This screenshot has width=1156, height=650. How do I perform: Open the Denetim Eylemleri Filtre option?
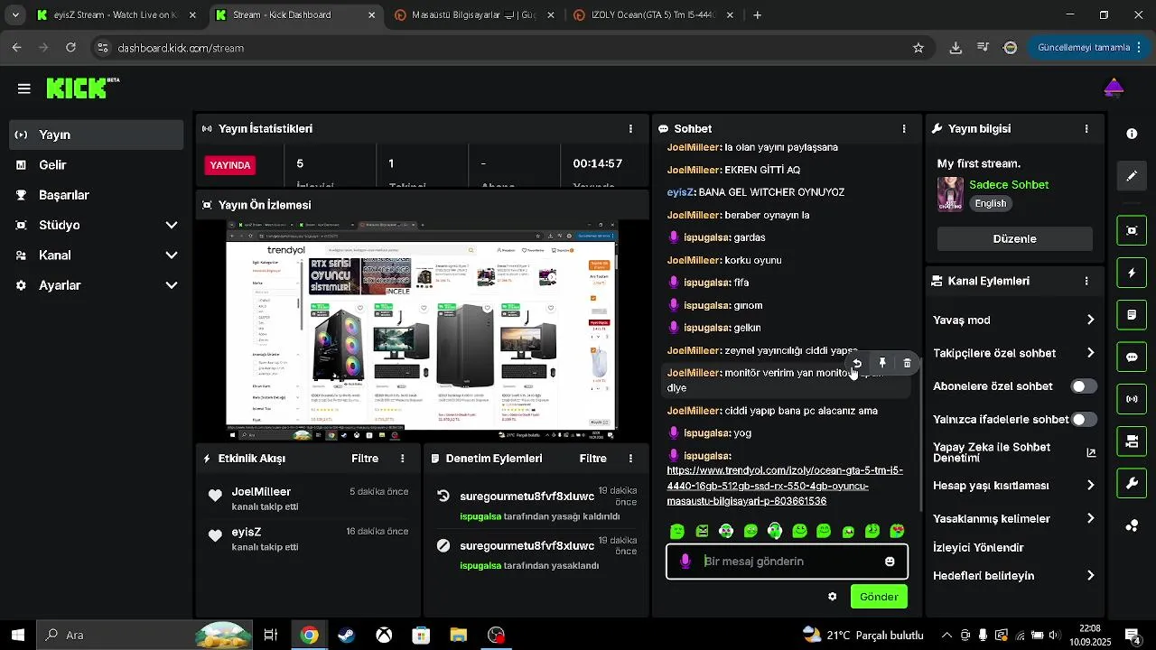tap(593, 459)
